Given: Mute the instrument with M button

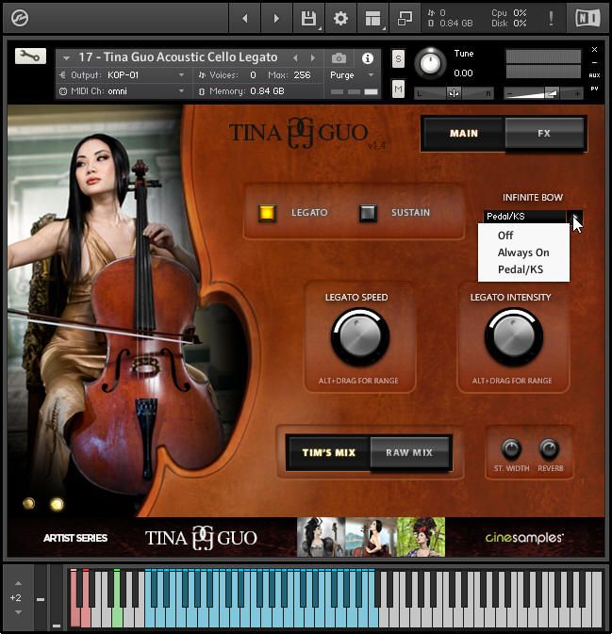Looking at the screenshot, I should click(x=398, y=89).
